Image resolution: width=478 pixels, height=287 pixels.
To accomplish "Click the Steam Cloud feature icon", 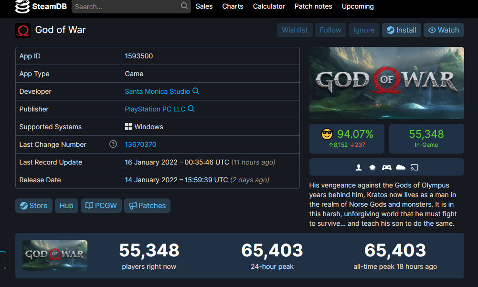I will click(x=401, y=167).
